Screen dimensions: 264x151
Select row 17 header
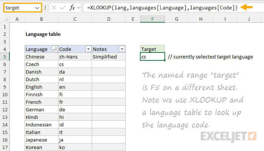[x=5, y=147]
